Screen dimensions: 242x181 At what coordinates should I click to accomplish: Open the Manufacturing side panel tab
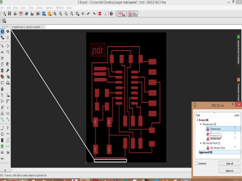click(238, 48)
